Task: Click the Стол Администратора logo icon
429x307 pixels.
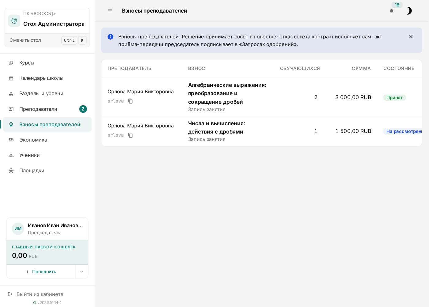Action: 14,21
